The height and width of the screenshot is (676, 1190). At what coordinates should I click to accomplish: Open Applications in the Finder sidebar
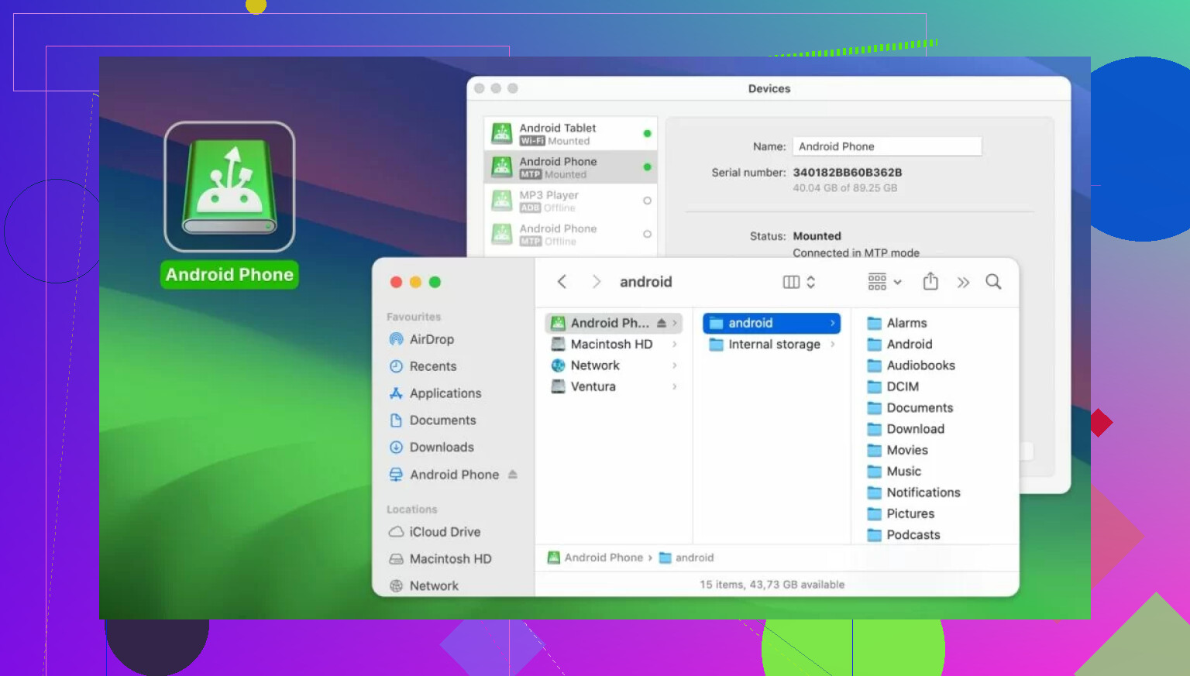pyautogui.click(x=435, y=393)
